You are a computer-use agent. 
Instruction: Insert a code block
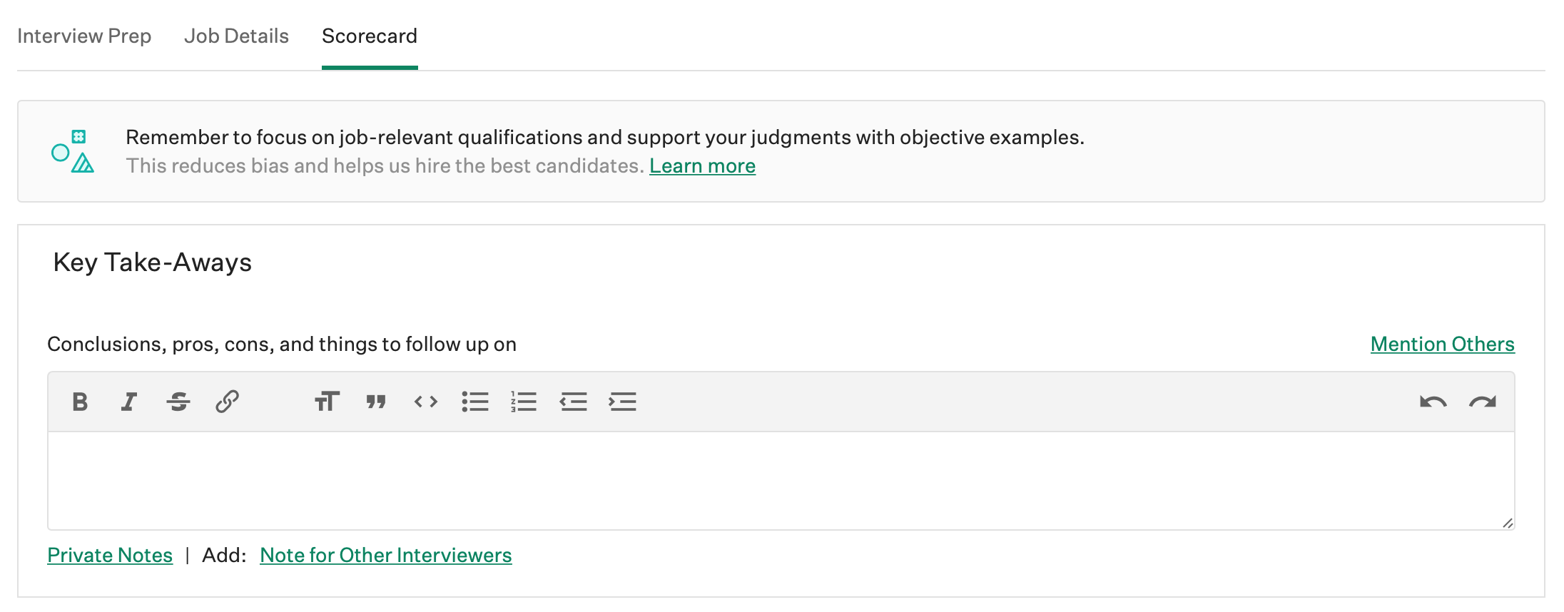[x=426, y=402]
